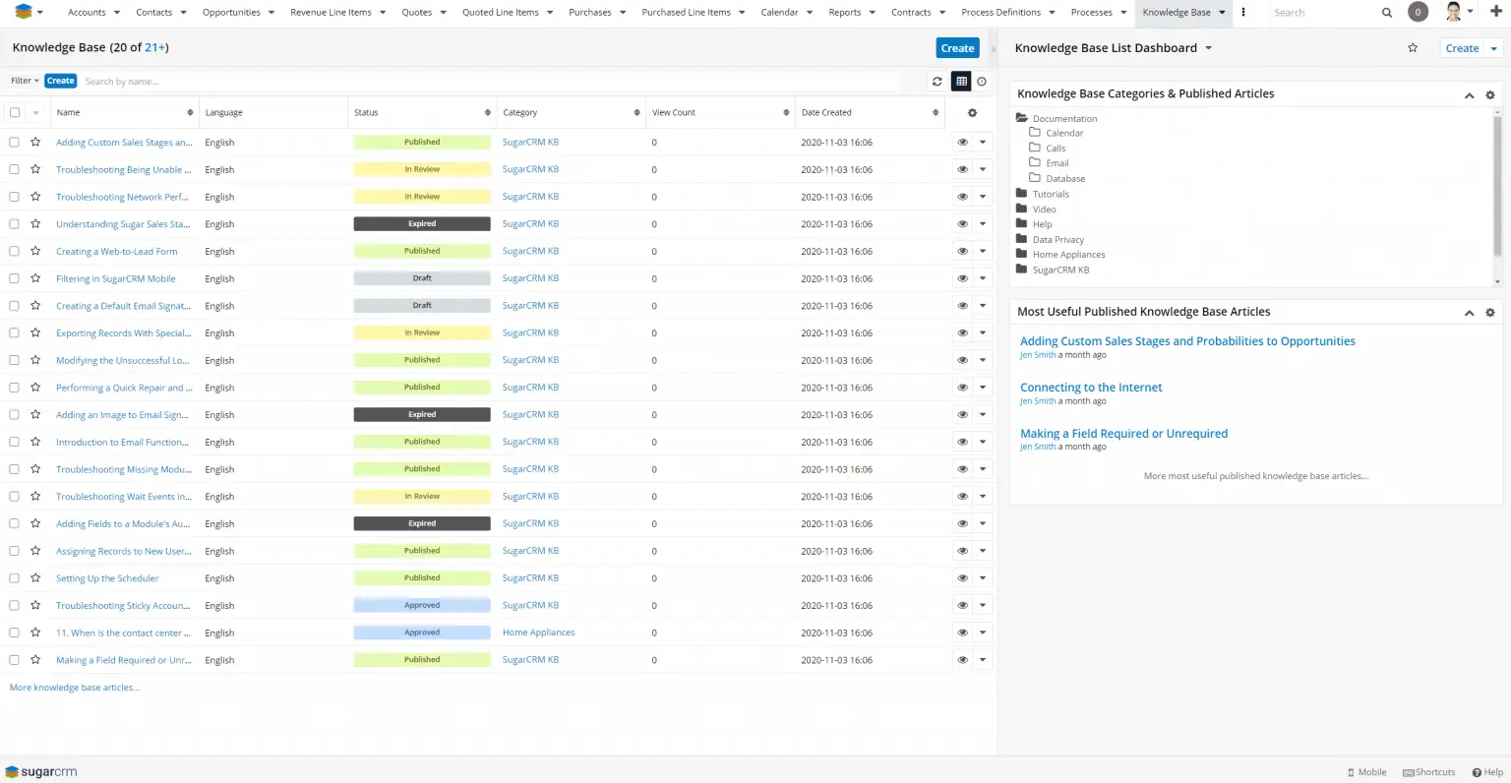Screen dimensions: 1511x783
Task: Switch to list view grid icon
Action: tap(961, 82)
